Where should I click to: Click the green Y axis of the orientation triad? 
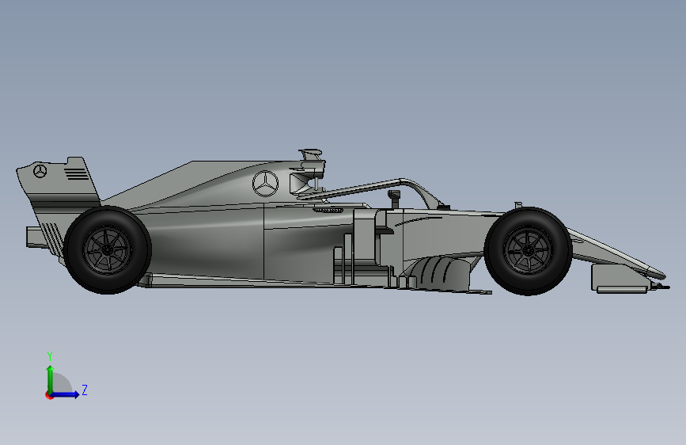[x=51, y=379]
